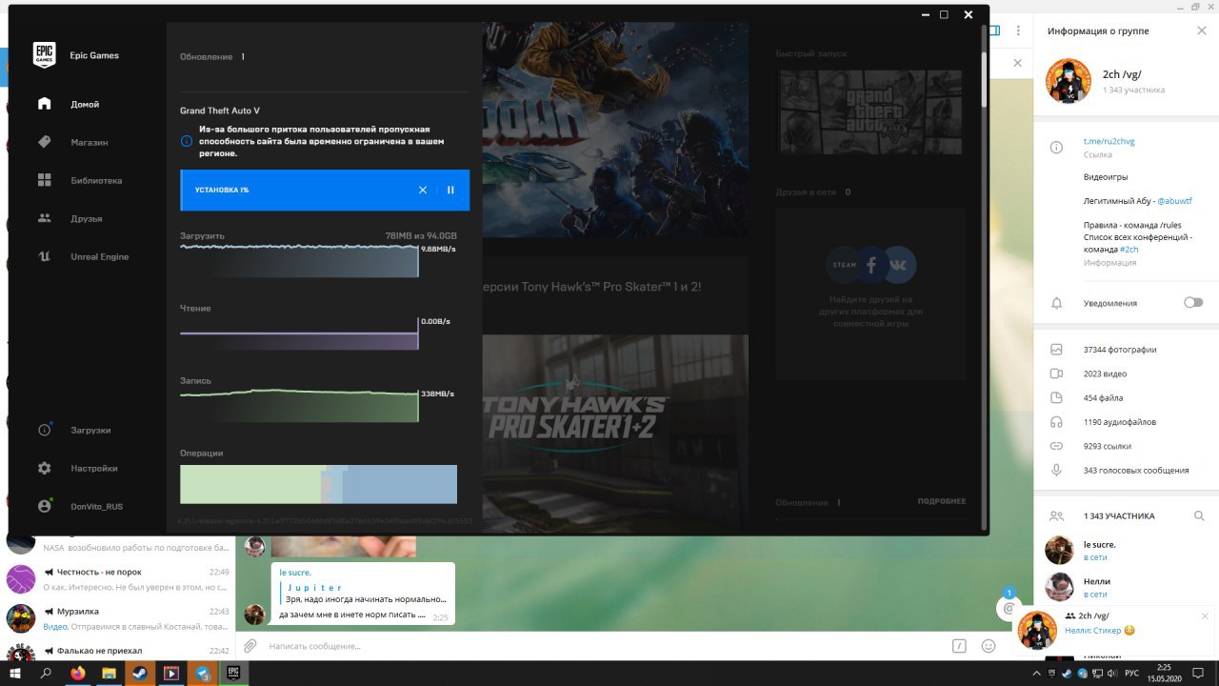
Task: Click the Windows Start button
Action: 14,674
